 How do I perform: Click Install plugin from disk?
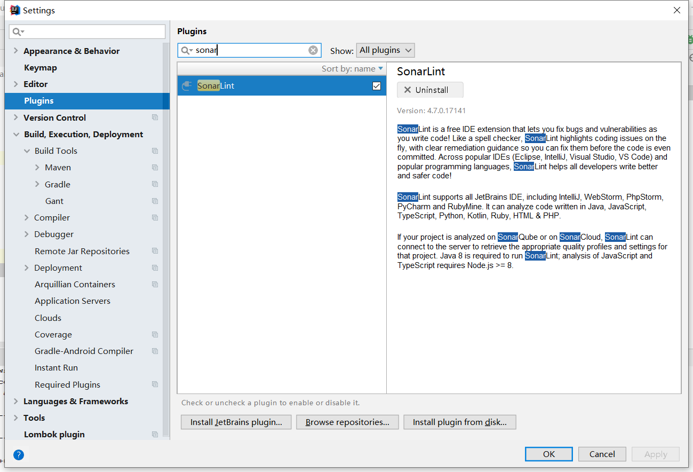460,422
